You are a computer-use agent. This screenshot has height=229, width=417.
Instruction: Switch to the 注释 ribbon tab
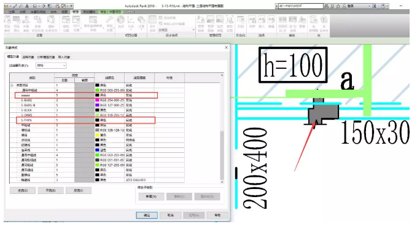tap(12, 12)
